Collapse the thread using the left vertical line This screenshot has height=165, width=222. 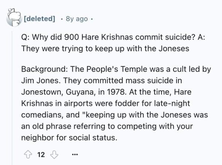pyautogui.click(x=12, y=92)
